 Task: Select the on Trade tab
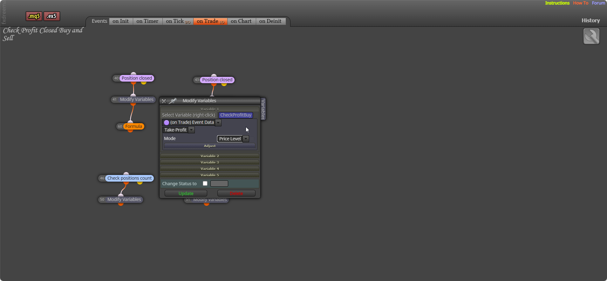click(210, 21)
